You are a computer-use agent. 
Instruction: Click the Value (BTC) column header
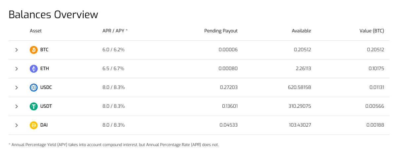pyautogui.click(x=372, y=31)
